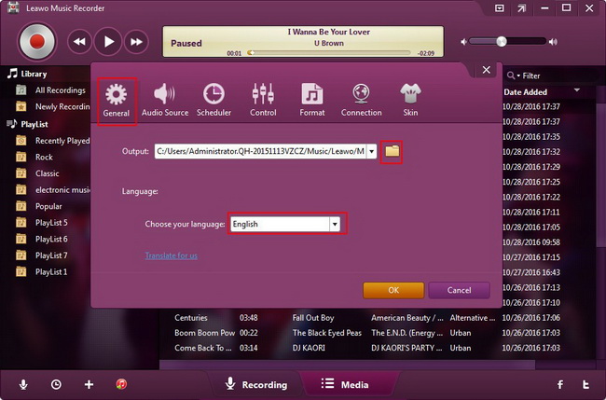This screenshot has height=400, width=606.
Task: Add a new playlist with the plus icon
Action: [x=89, y=384]
